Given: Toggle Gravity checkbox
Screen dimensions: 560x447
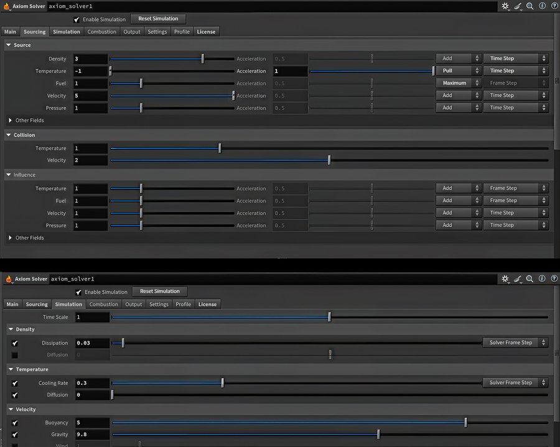Looking at the screenshot, I should pyautogui.click(x=15, y=435).
